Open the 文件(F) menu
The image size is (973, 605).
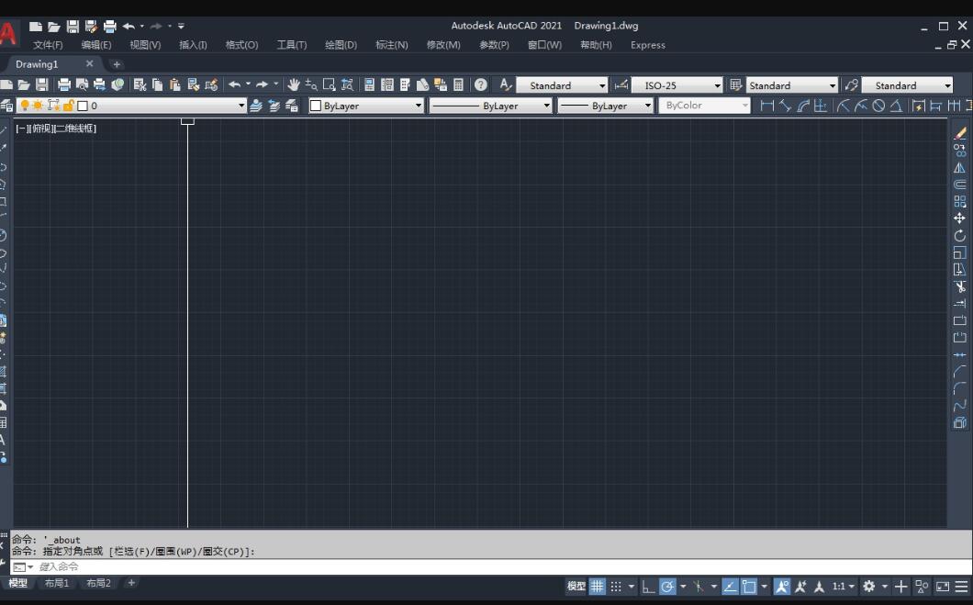[48, 45]
